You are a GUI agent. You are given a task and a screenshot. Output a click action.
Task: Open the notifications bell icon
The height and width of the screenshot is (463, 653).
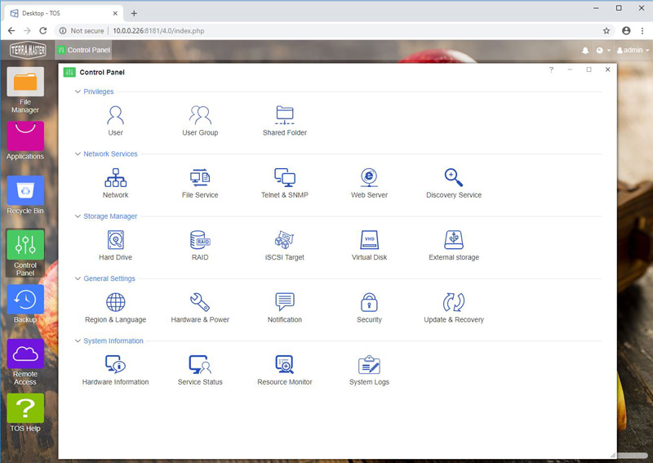(x=585, y=51)
